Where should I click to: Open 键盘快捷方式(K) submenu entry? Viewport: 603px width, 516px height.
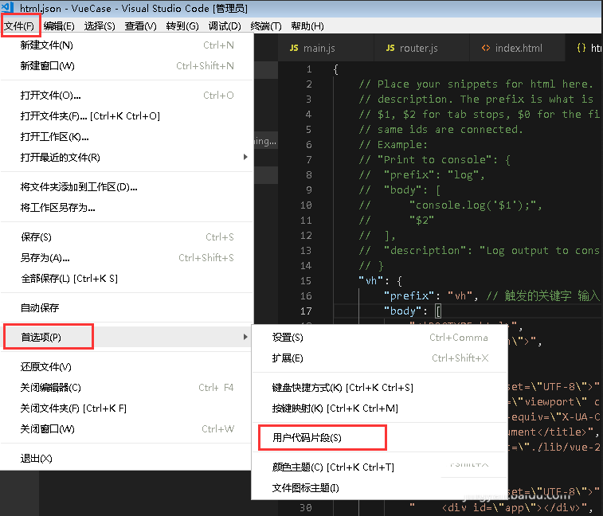[x=380, y=388]
